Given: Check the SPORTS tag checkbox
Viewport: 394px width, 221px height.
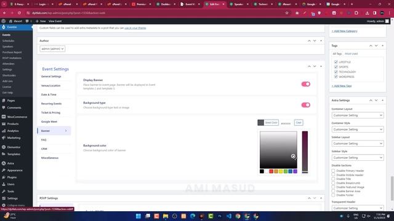Looking at the screenshot, I should pyautogui.click(x=336, y=67).
